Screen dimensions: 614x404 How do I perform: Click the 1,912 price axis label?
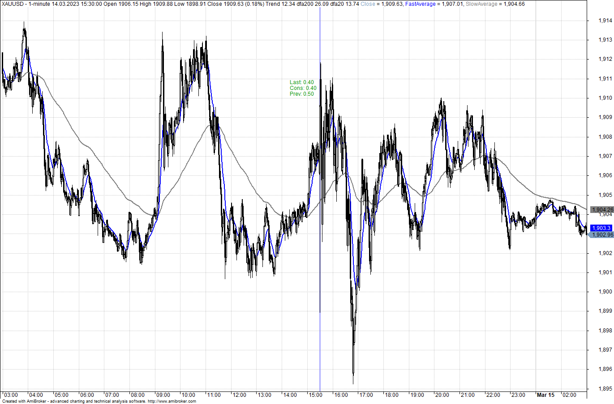[x=605, y=59]
